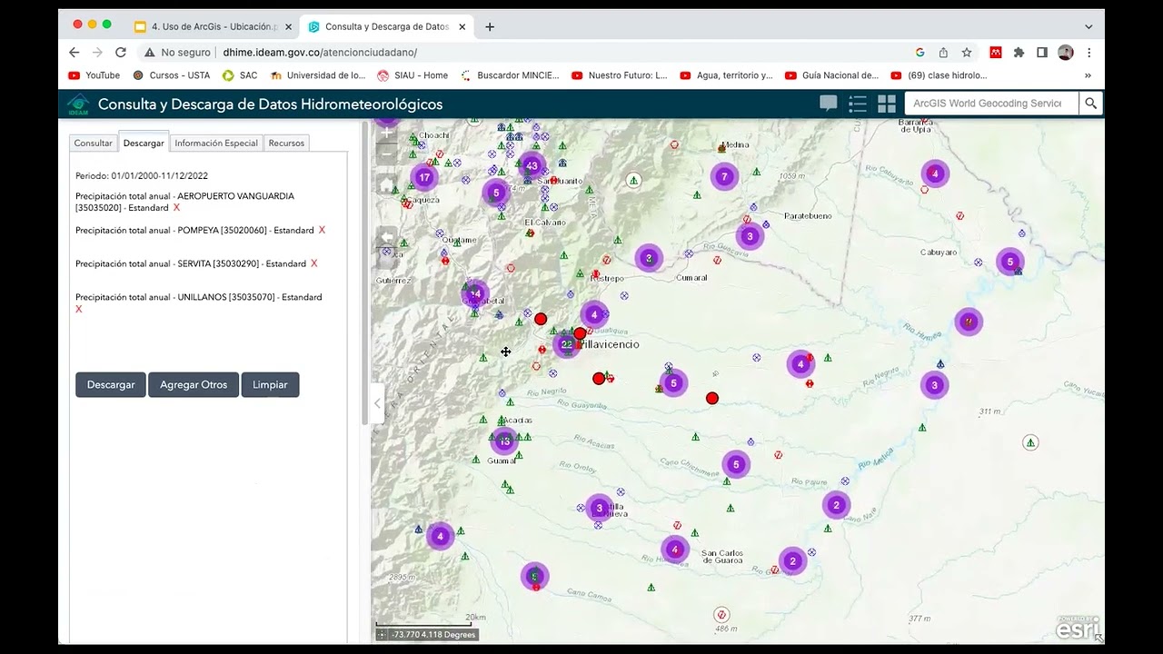Click the cluster marker 22 at Villavicencio
1163x654 pixels.
click(x=567, y=344)
